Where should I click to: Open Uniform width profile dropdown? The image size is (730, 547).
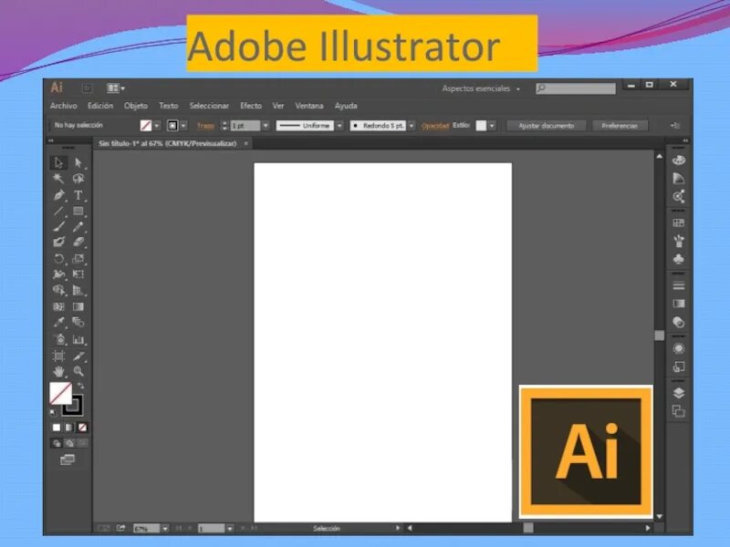[x=339, y=126]
